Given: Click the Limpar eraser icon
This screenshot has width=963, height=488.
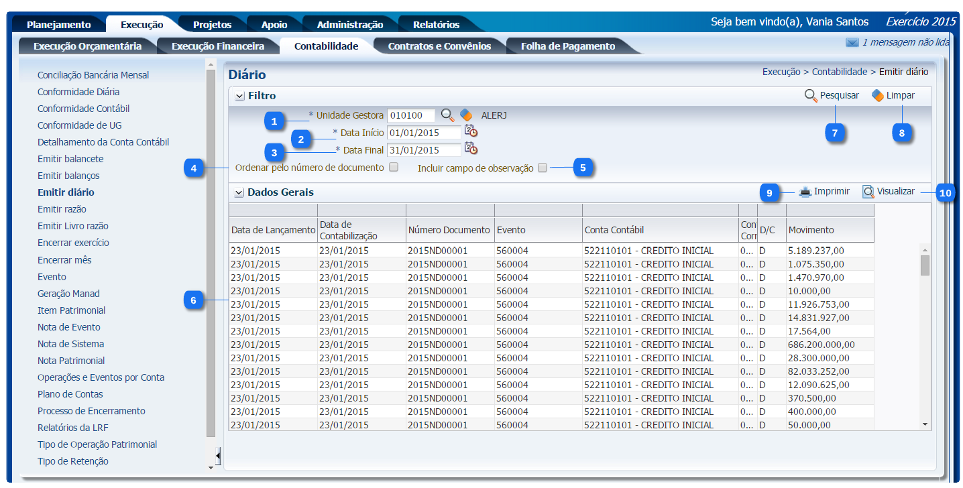Looking at the screenshot, I should (877, 96).
